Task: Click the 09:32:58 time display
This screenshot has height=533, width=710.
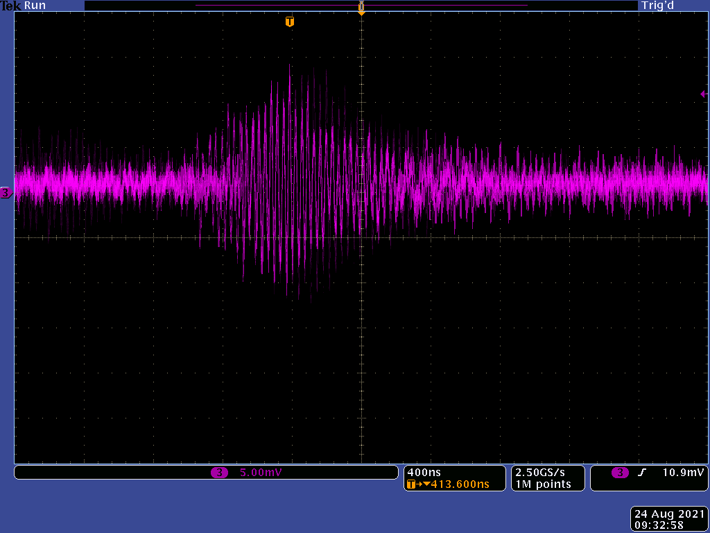Action: click(x=668, y=525)
